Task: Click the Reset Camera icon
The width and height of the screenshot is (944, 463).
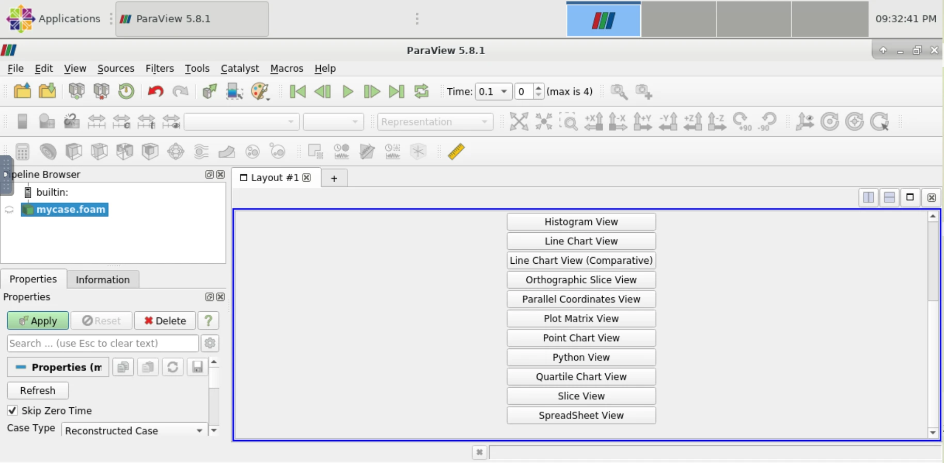Action: coord(518,122)
